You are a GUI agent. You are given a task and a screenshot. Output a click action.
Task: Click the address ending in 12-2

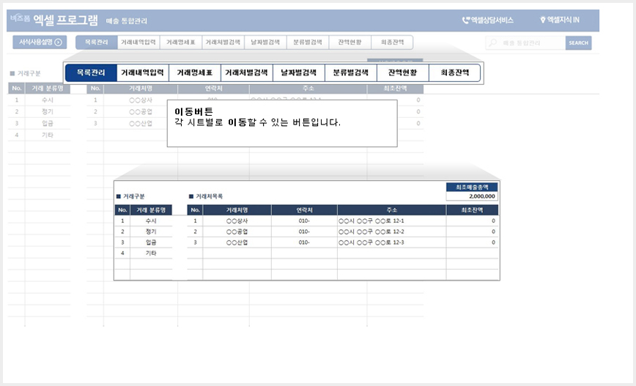coord(371,231)
